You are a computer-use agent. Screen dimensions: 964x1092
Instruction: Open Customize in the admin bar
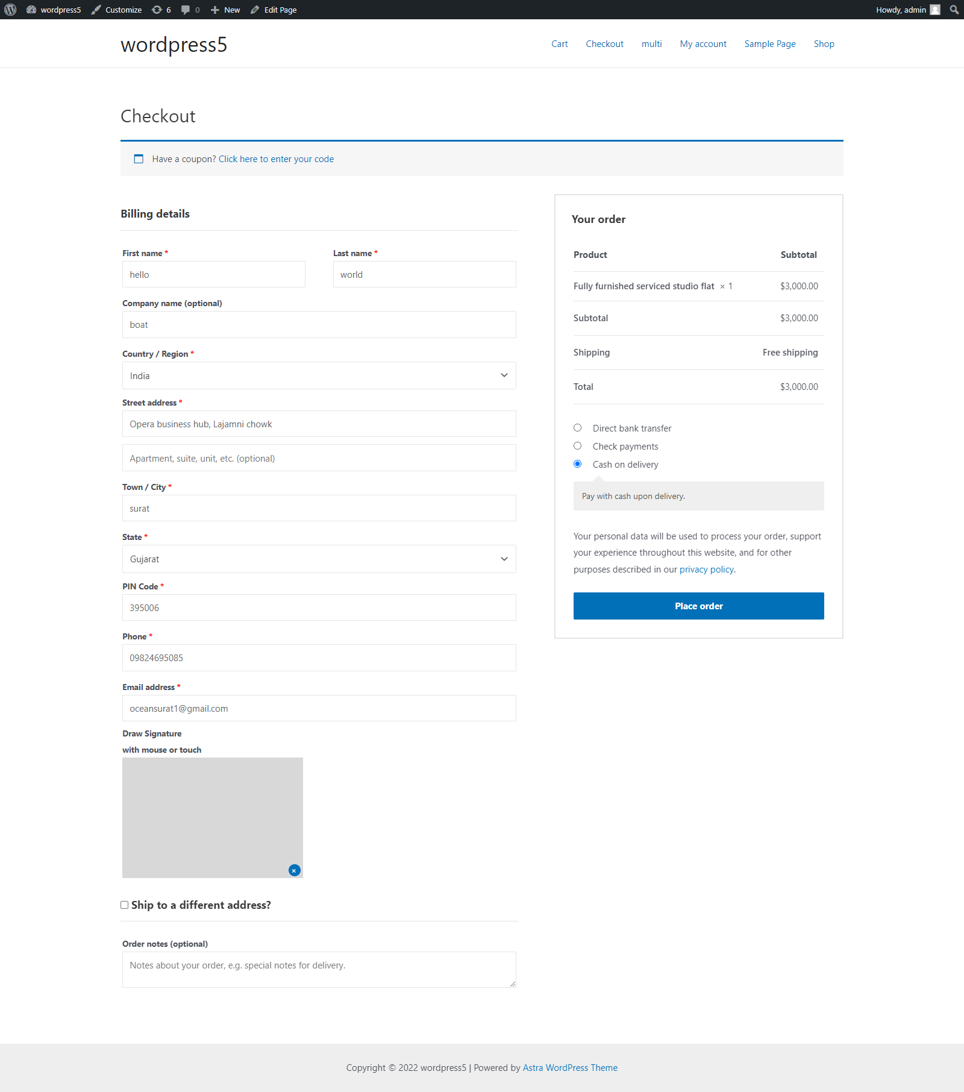(x=116, y=10)
